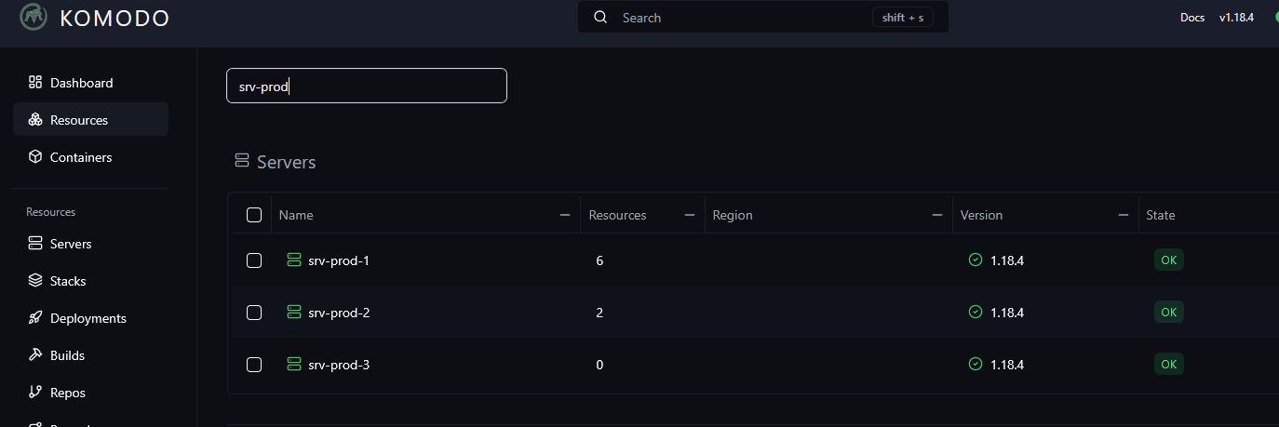Click the Builds hammer icon in sidebar
The image size is (1279, 427).
(x=35, y=354)
